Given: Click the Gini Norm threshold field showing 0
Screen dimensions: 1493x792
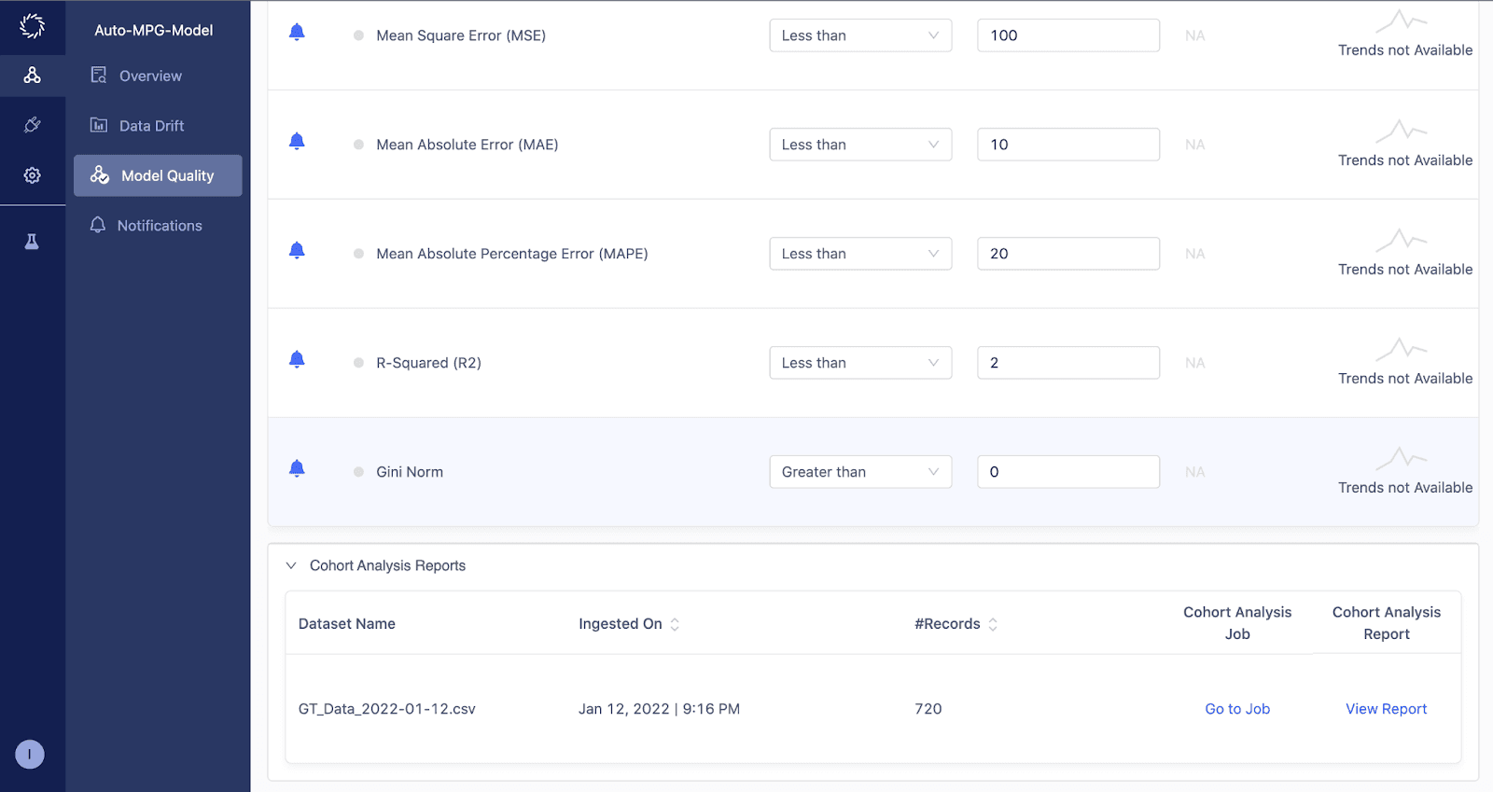Looking at the screenshot, I should 1068,472.
